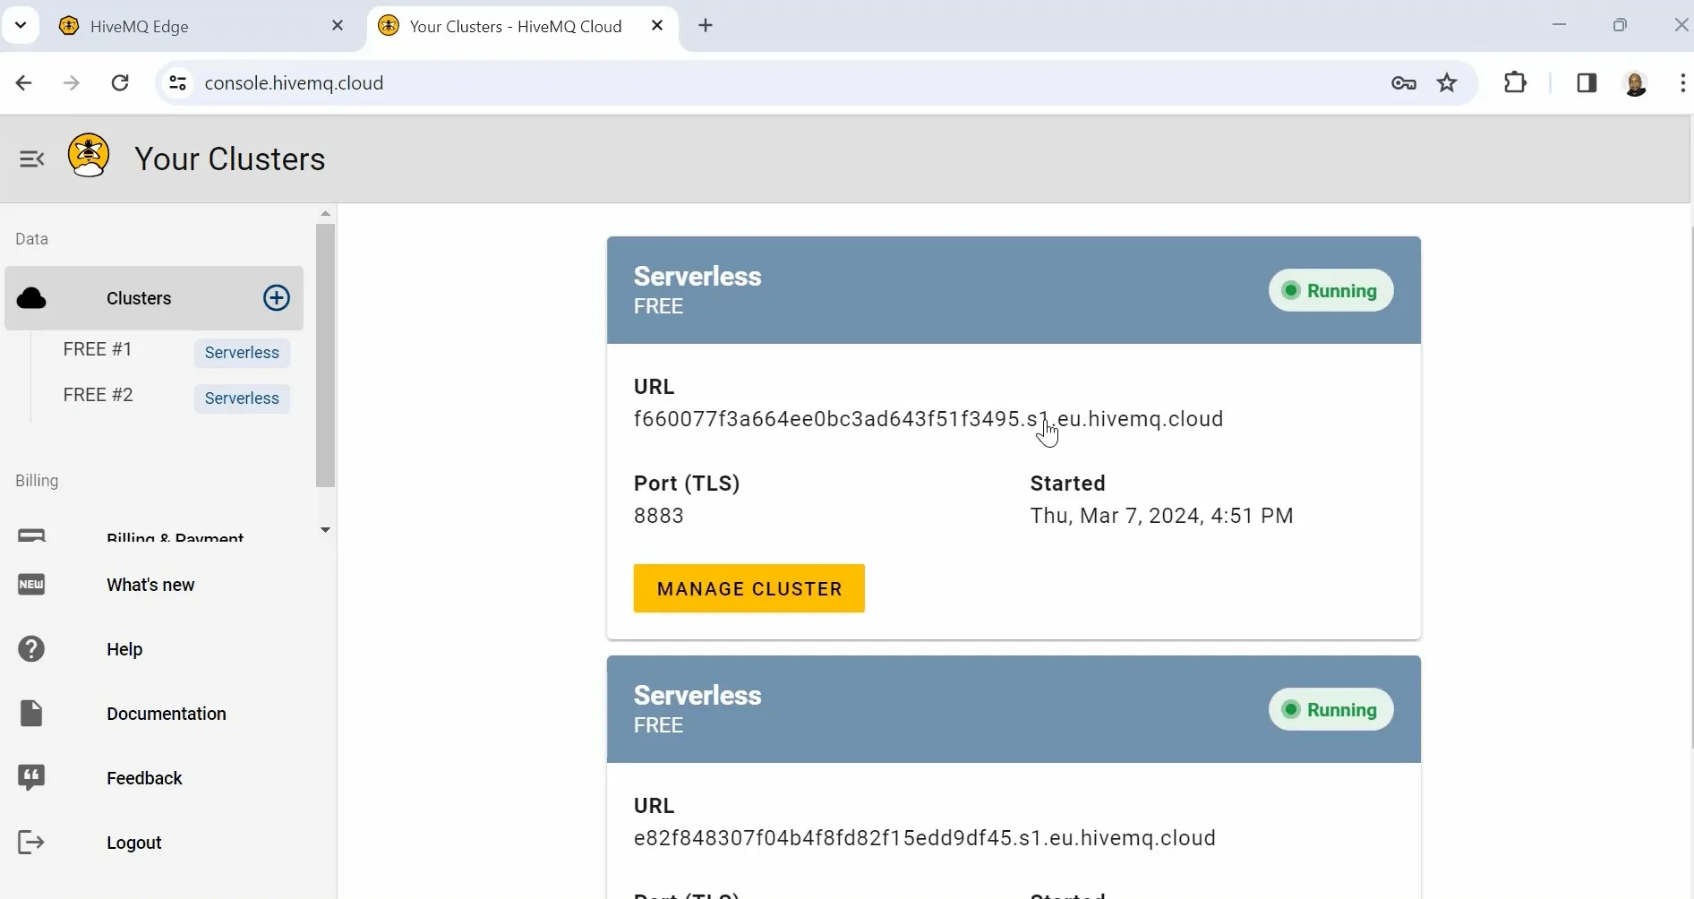
Task: Open What's new icon
Action: tap(31, 585)
